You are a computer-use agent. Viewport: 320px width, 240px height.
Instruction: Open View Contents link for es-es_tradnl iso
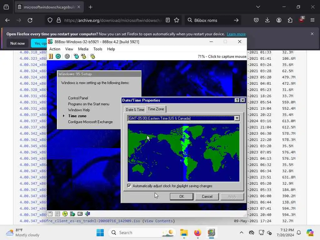pos(158,221)
